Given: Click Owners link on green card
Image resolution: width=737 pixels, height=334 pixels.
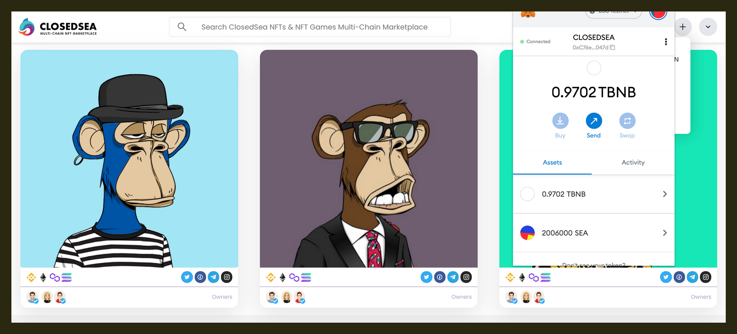Looking at the screenshot, I should [701, 297].
